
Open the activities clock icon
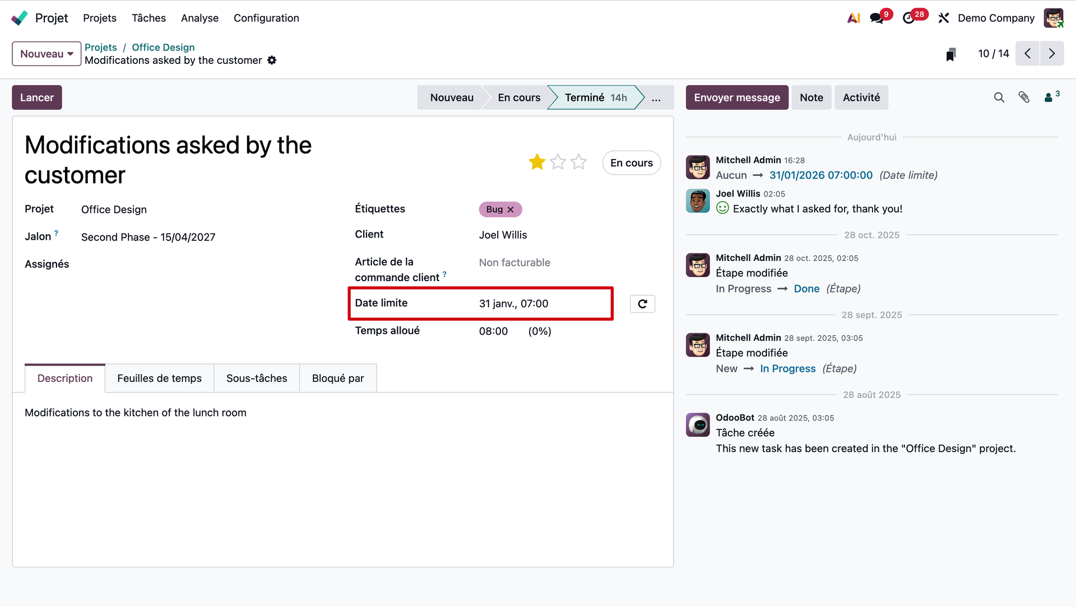908,18
